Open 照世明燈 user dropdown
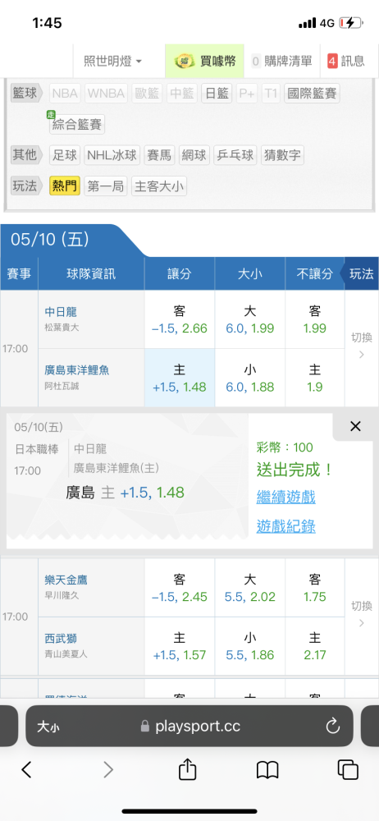Viewport: 379px width, 821px height. pos(112,61)
